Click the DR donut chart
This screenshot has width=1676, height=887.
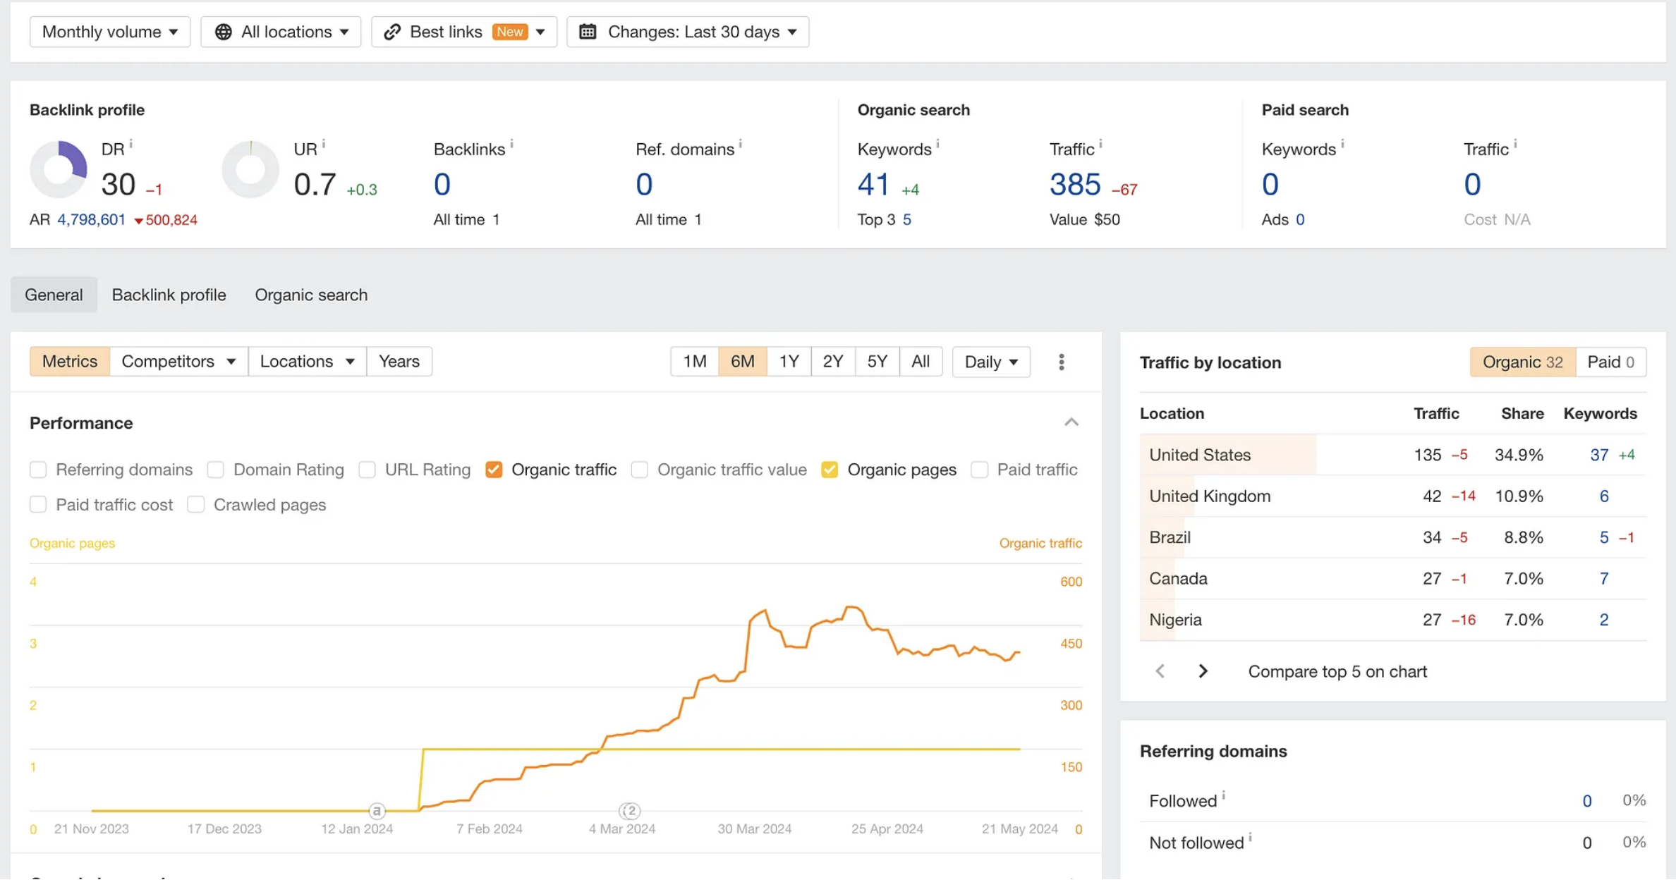click(x=59, y=170)
